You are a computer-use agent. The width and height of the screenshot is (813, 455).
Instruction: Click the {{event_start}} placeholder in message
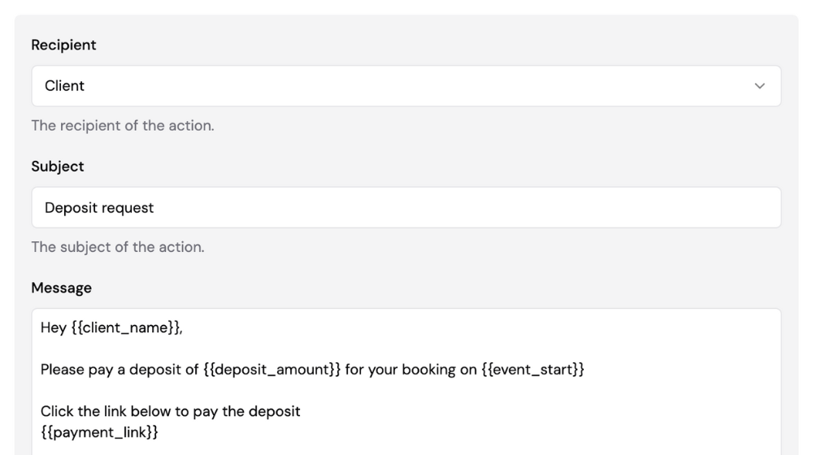click(533, 370)
